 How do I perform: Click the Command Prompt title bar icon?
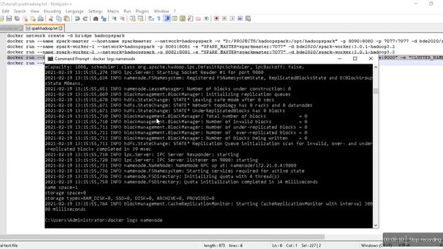coord(51,59)
